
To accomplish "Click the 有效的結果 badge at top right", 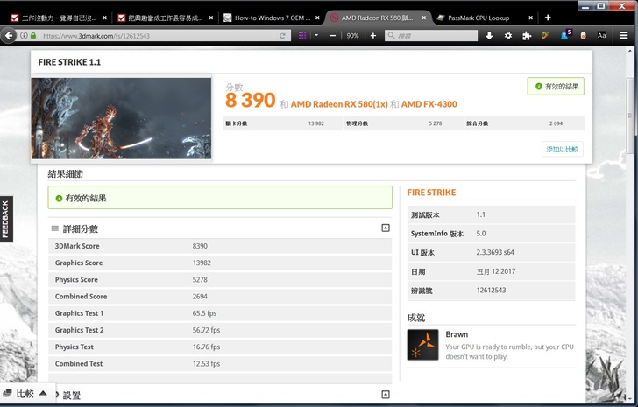I will 556,86.
